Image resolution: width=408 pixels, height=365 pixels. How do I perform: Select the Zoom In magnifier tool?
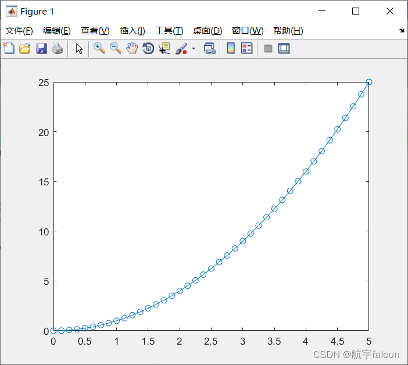pyautogui.click(x=99, y=49)
